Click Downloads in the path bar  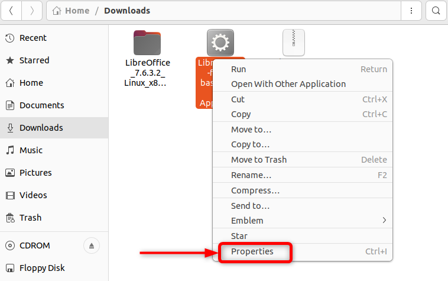point(127,11)
